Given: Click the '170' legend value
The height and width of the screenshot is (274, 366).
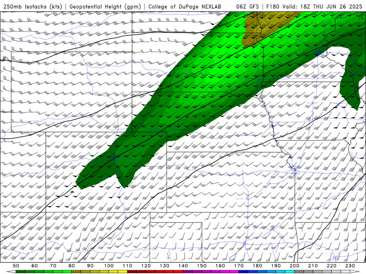Looking at the screenshot, I should point(239,266).
